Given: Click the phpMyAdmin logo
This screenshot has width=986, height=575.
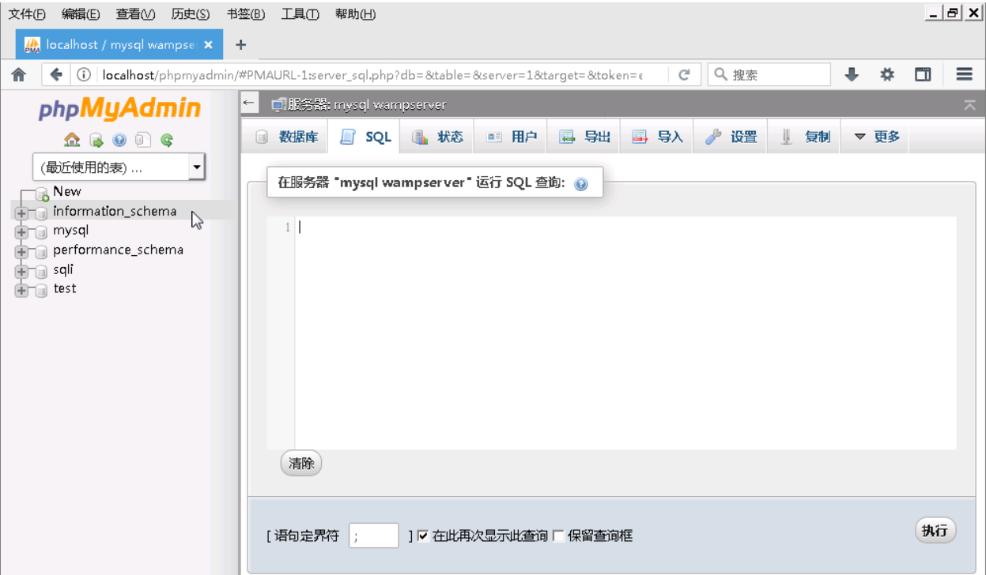Looking at the screenshot, I should coord(119,109).
